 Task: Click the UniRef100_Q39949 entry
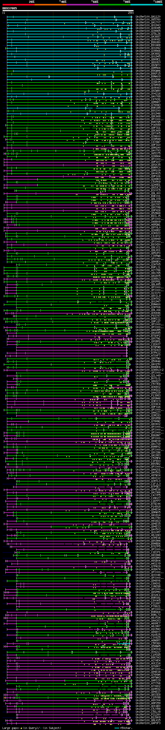tap(148, 239)
